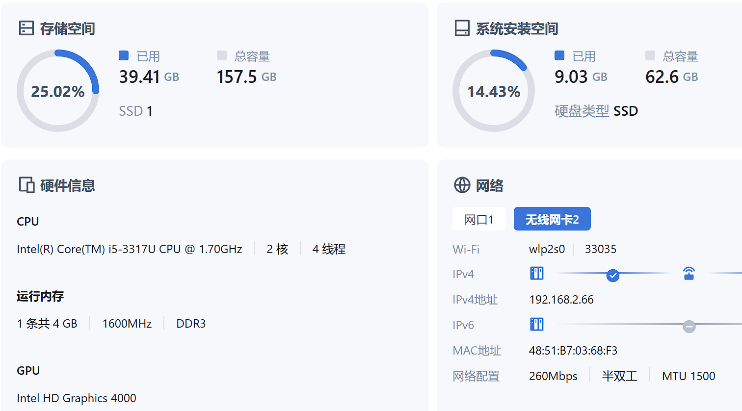742x411 pixels.
Task: Select the 无线网卡2 tab
Action: pyautogui.click(x=552, y=219)
